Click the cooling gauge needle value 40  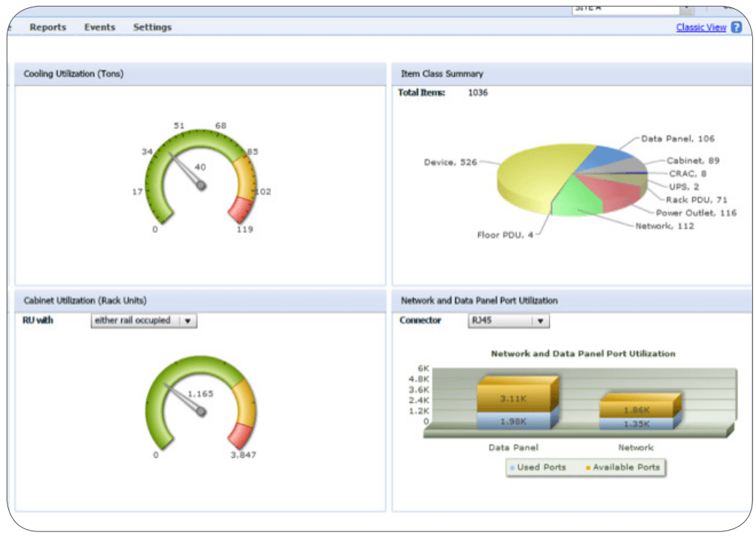(x=200, y=167)
